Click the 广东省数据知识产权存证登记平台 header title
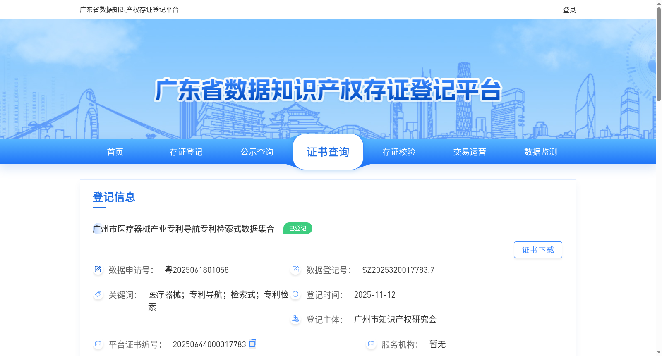662x356 pixels. coord(129,10)
